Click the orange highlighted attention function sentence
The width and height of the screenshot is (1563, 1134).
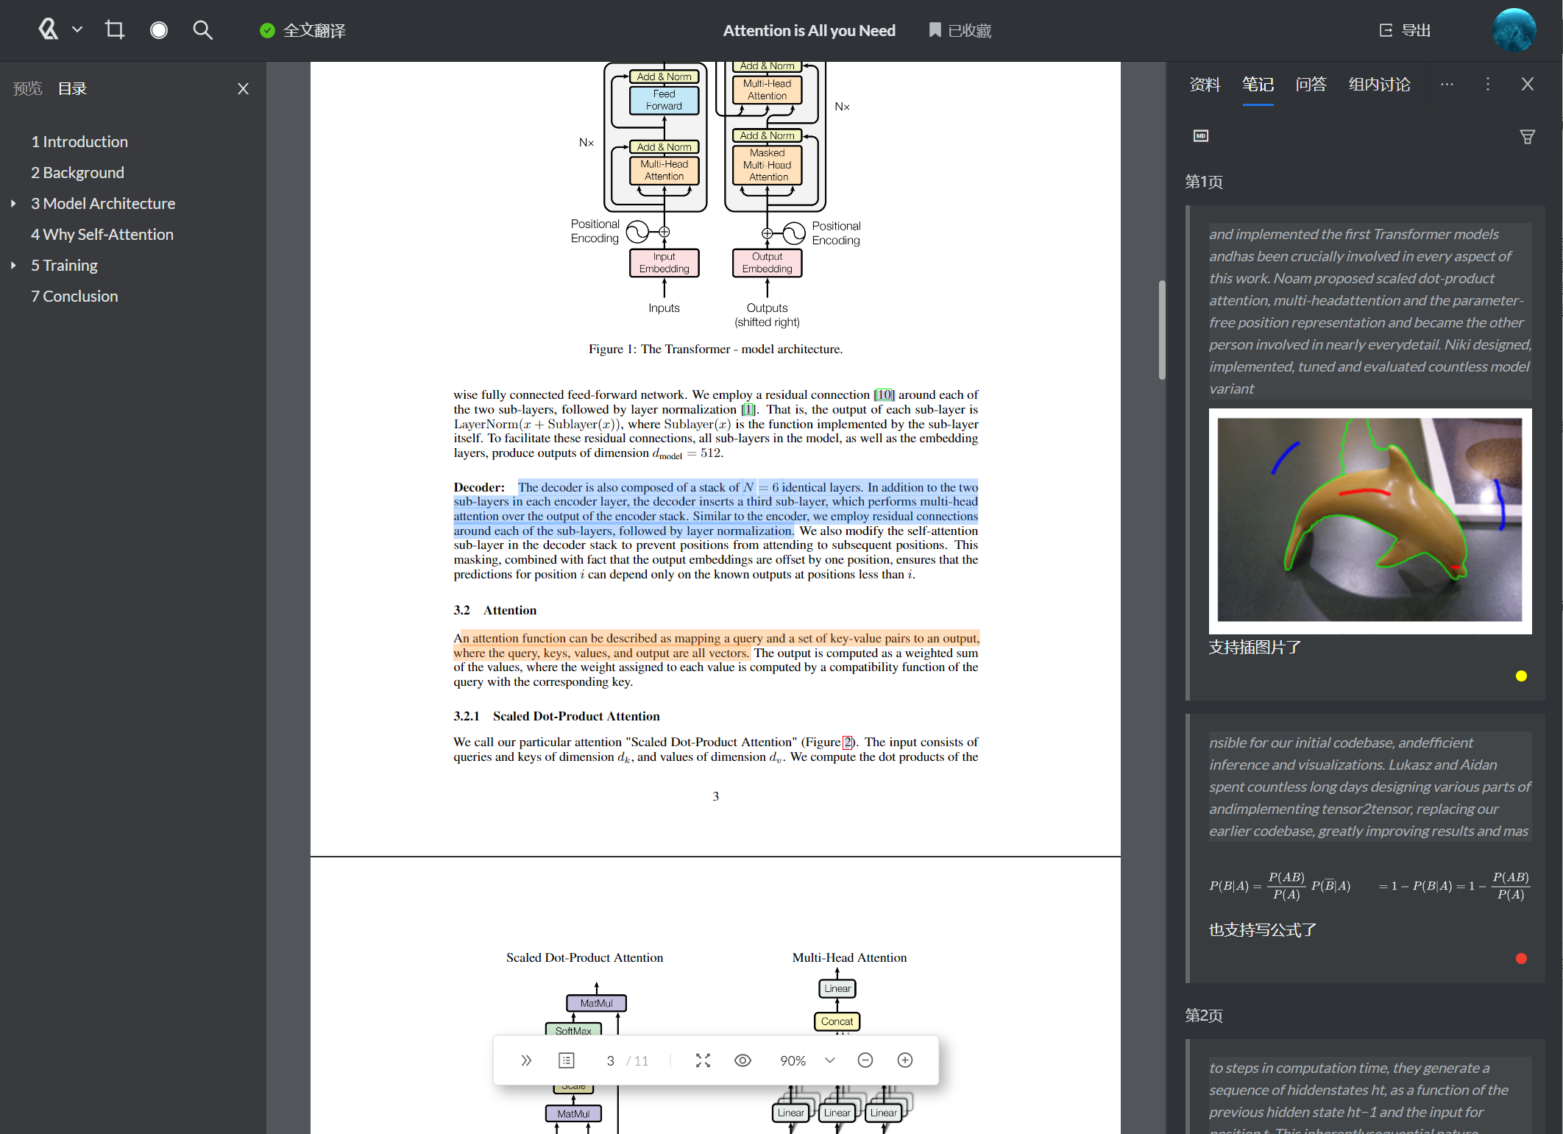[x=715, y=645]
